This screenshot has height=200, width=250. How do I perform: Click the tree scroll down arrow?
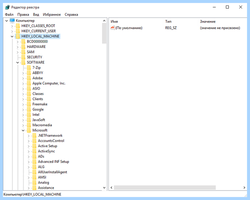[104, 188]
